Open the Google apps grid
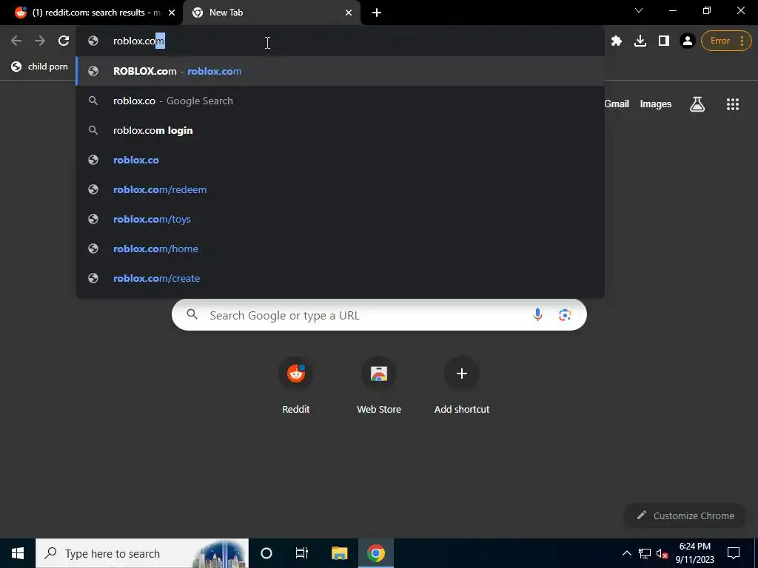This screenshot has height=568, width=758. [x=732, y=104]
